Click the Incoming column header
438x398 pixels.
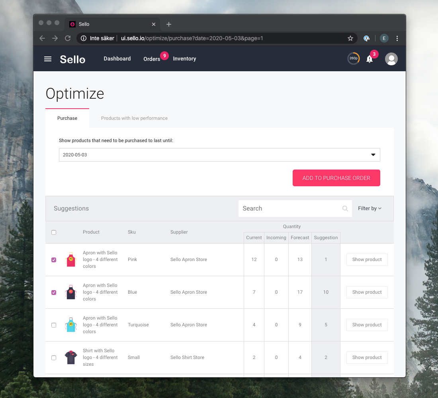coord(276,238)
